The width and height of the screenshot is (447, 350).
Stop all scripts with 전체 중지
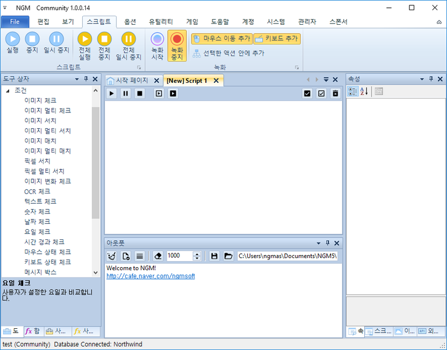105,46
